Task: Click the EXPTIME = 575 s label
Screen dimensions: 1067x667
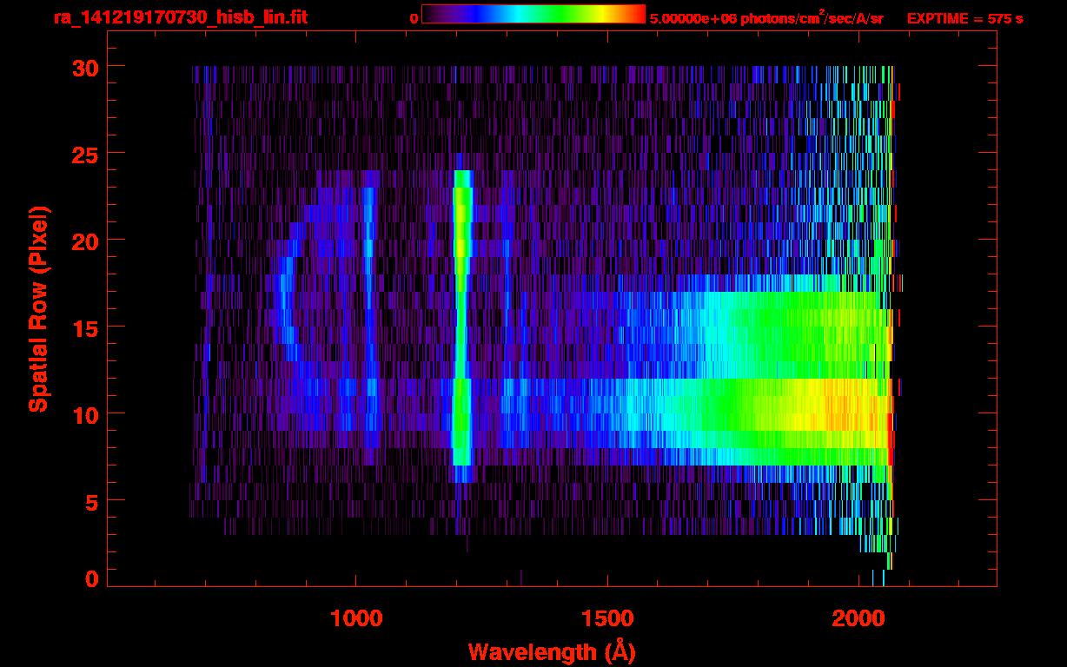Action: [x=964, y=18]
